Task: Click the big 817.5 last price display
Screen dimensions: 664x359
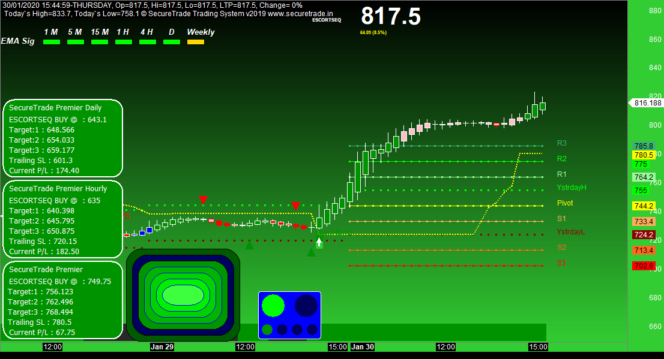Action: coord(390,16)
